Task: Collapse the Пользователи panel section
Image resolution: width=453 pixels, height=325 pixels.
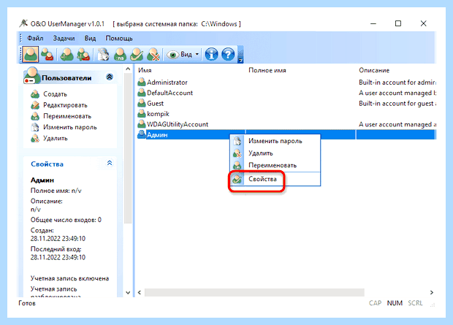Action: pos(110,77)
